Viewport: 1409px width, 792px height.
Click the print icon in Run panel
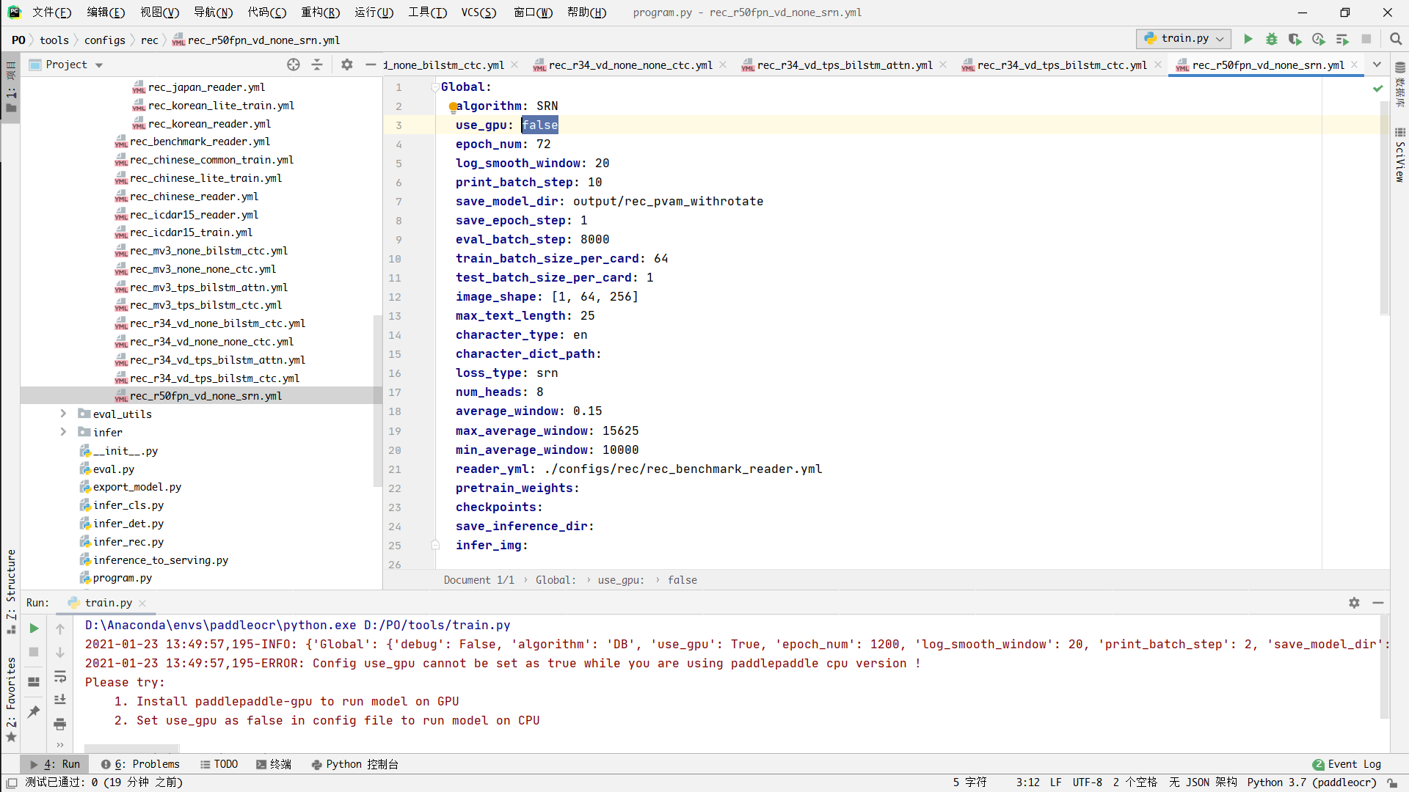(x=60, y=724)
